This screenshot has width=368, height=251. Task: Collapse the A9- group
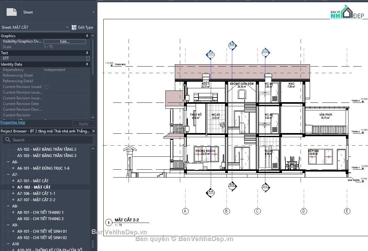[x=8, y=225]
